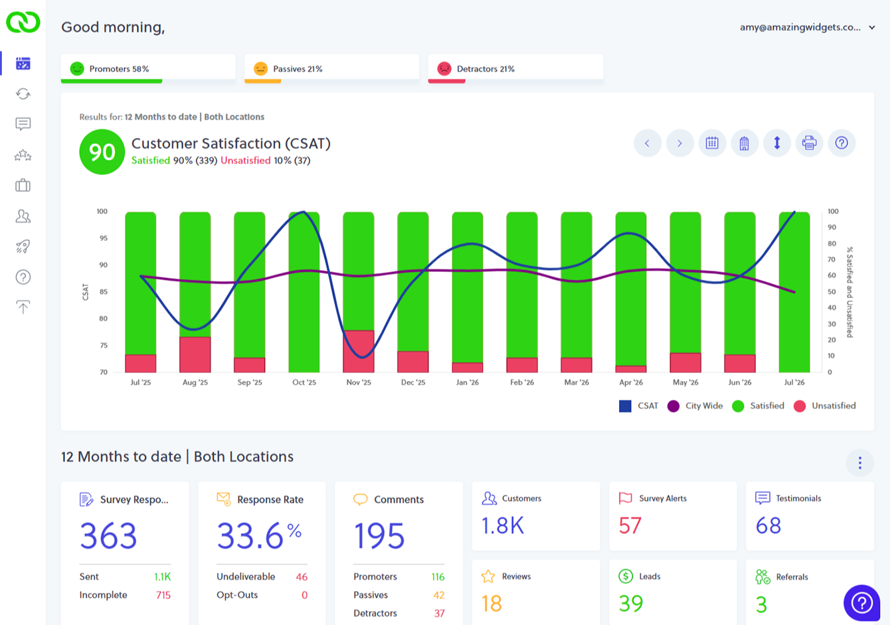Open chart help question mark button
890x625 pixels.
pos(842,143)
